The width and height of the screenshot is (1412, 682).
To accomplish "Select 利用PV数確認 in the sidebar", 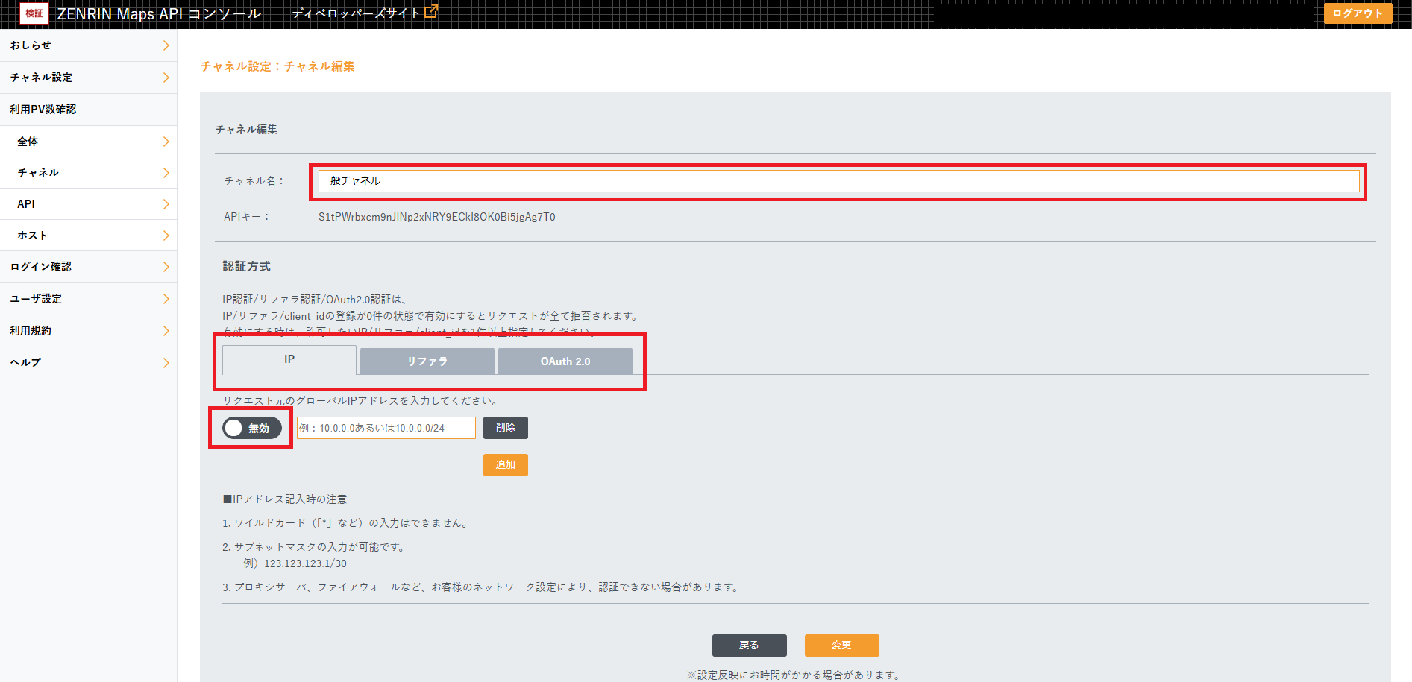I will click(88, 109).
